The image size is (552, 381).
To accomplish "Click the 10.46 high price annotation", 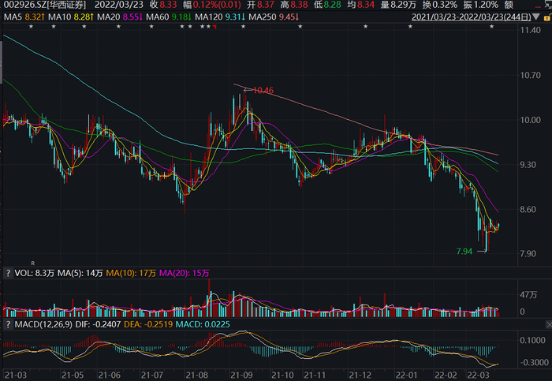I will 263,91.
